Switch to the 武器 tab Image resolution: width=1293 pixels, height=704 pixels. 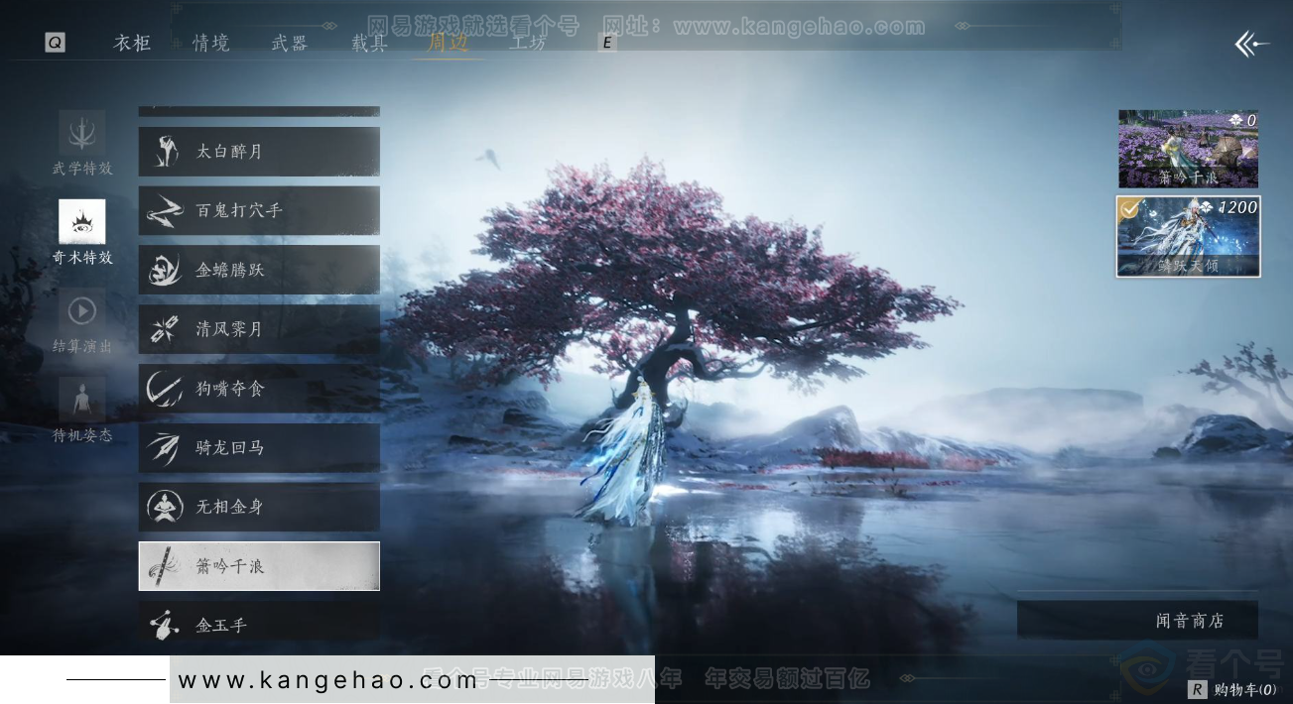(290, 43)
